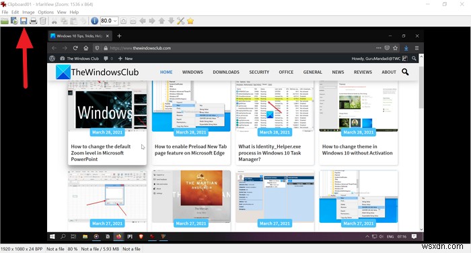This screenshot has height=253, width=471.
Task: Go to next image with right arrow
Action: [152, 21]
